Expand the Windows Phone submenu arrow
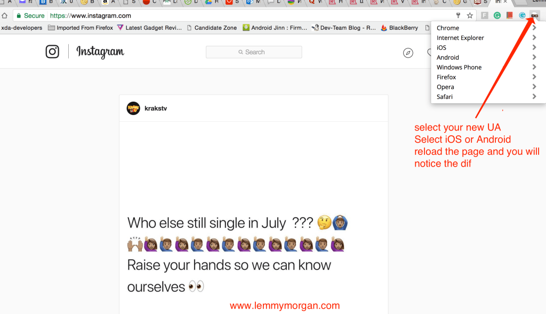This screenshot has height=314, width=546. (534, 67)
